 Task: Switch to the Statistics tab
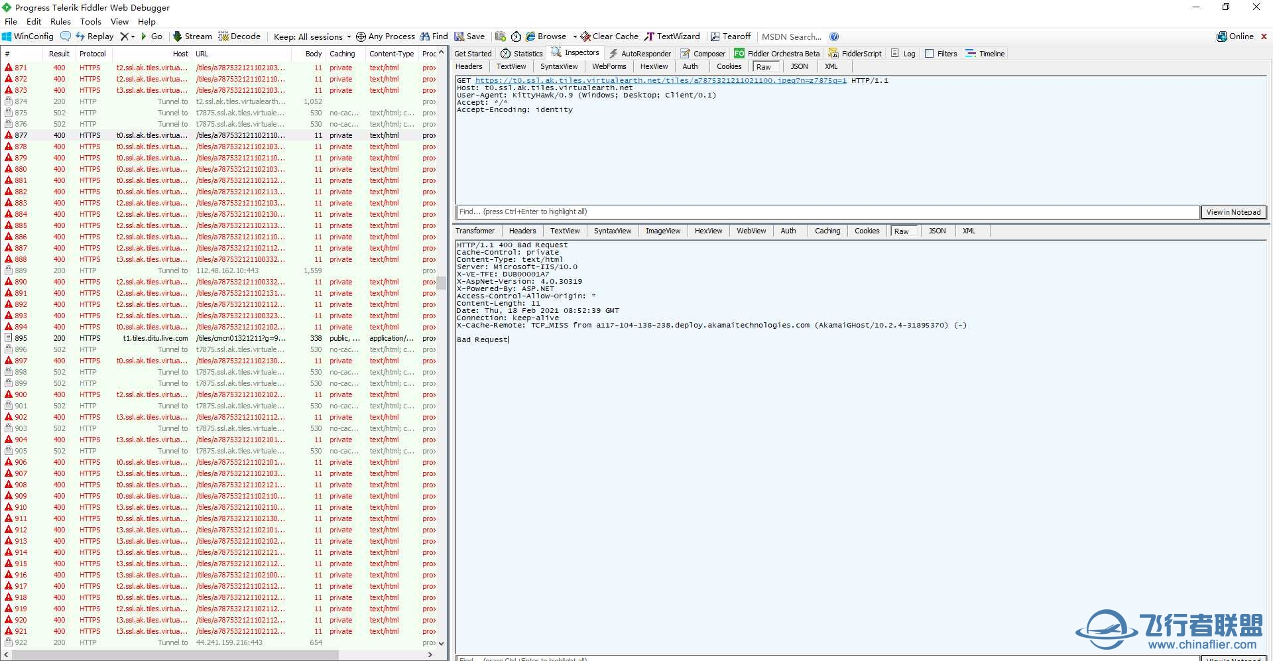(x=522, y=54)
